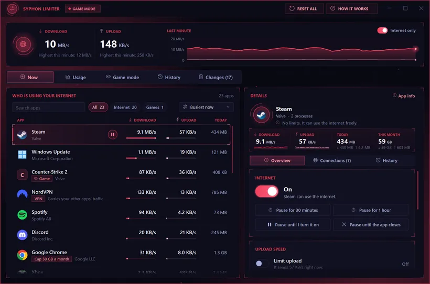Select the Counter-Strike 2 row name
This screenshot has width=430, height=284.
(x=49, y=172)
